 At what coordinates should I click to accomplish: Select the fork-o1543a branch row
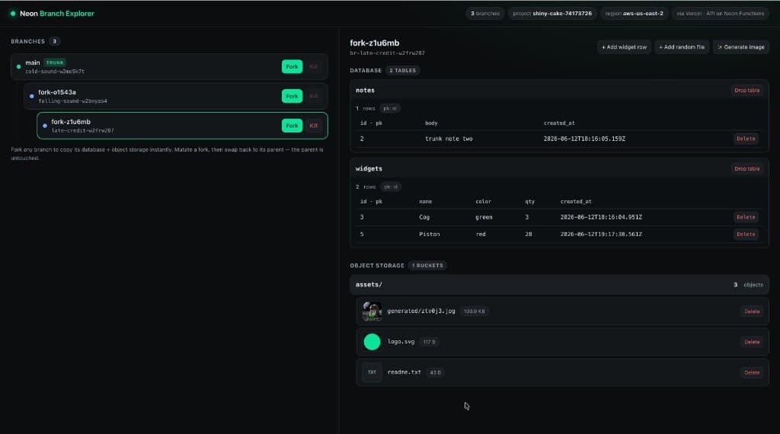(176, 96)
